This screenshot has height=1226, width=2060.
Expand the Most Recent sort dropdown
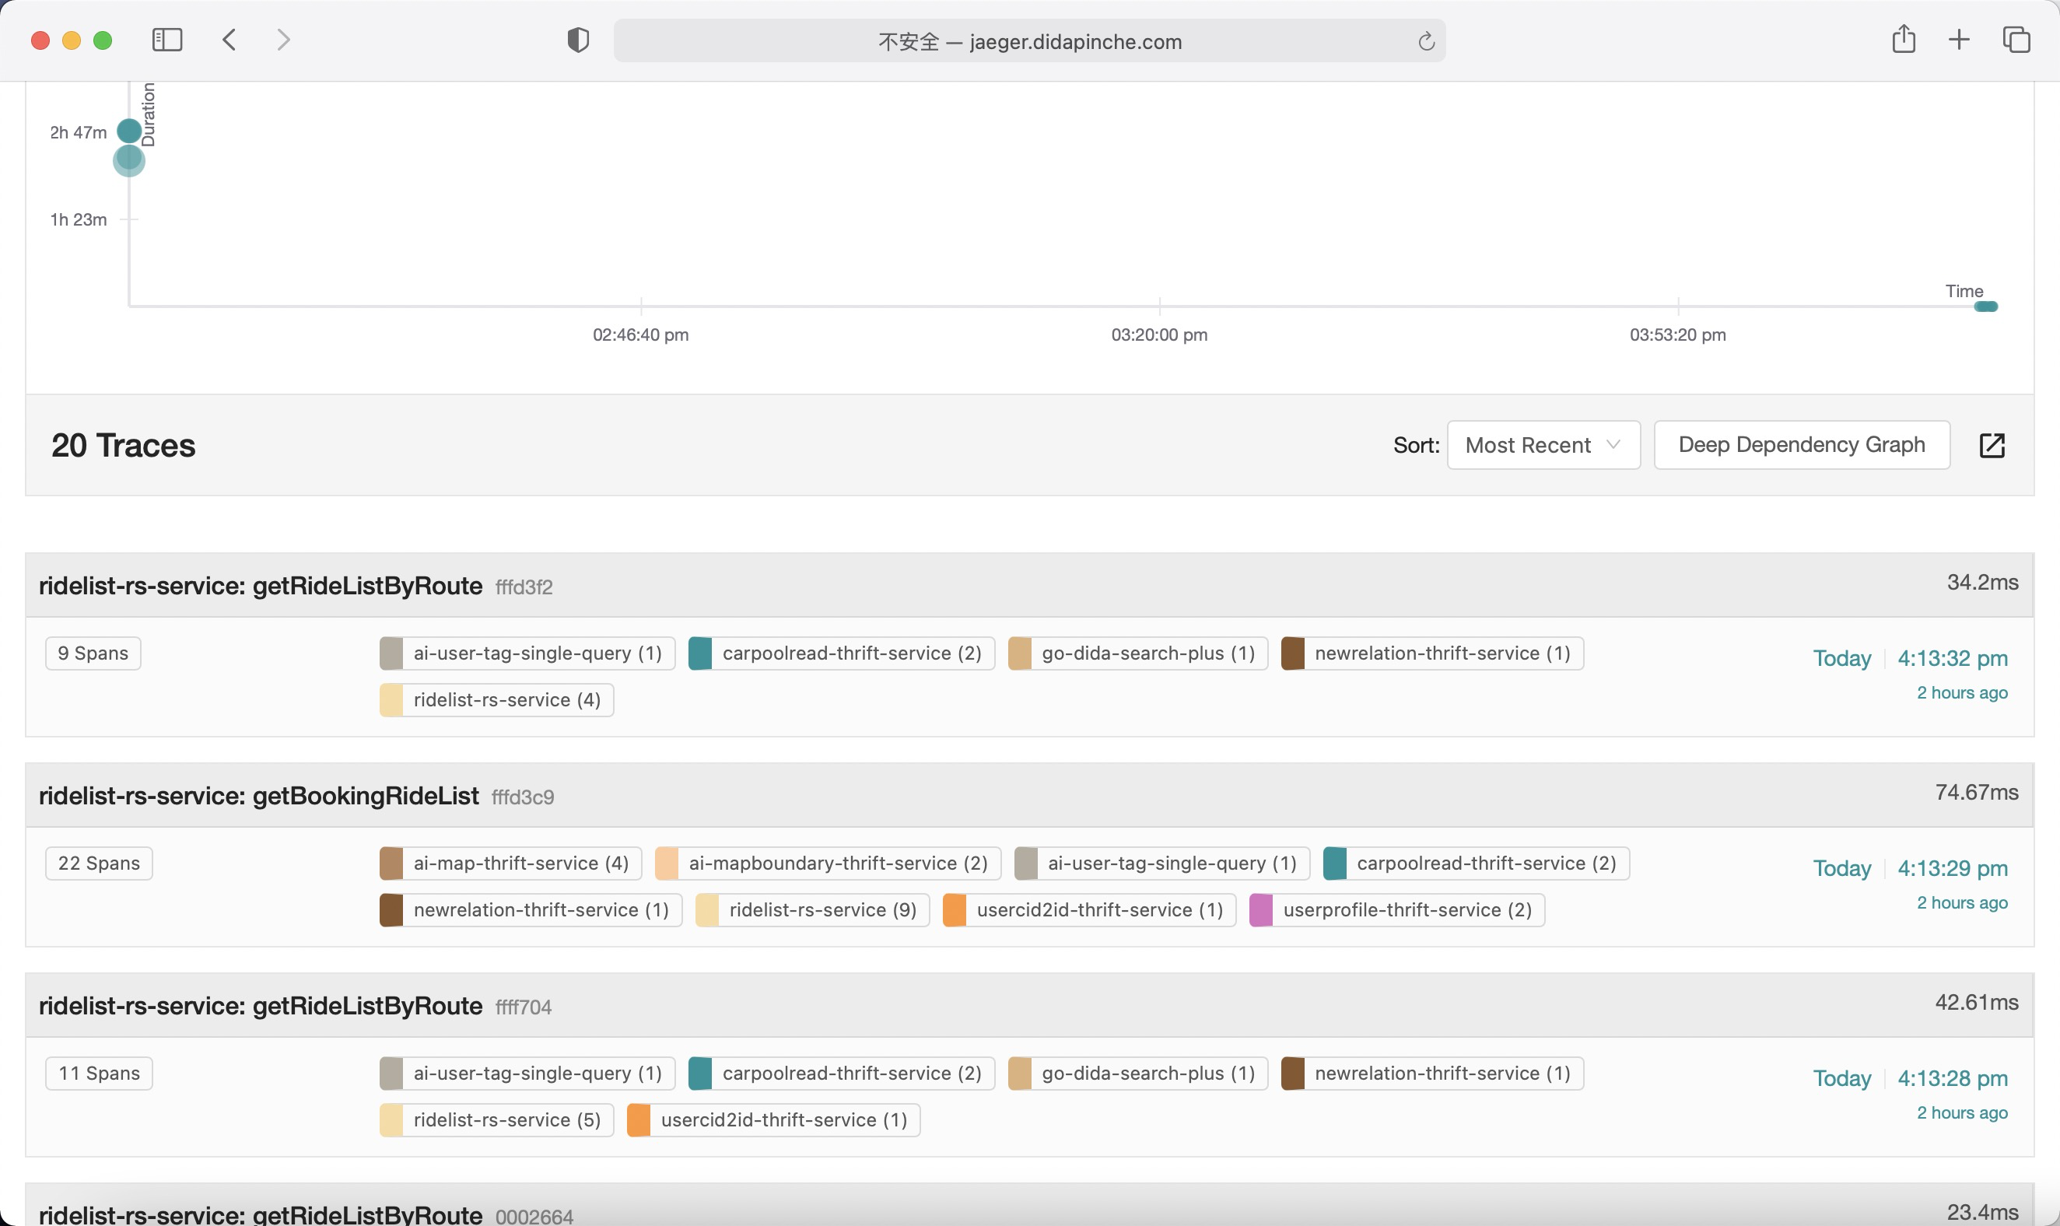(1543, 445)
